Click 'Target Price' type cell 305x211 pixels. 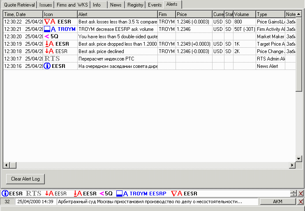(x=270, y=44)
